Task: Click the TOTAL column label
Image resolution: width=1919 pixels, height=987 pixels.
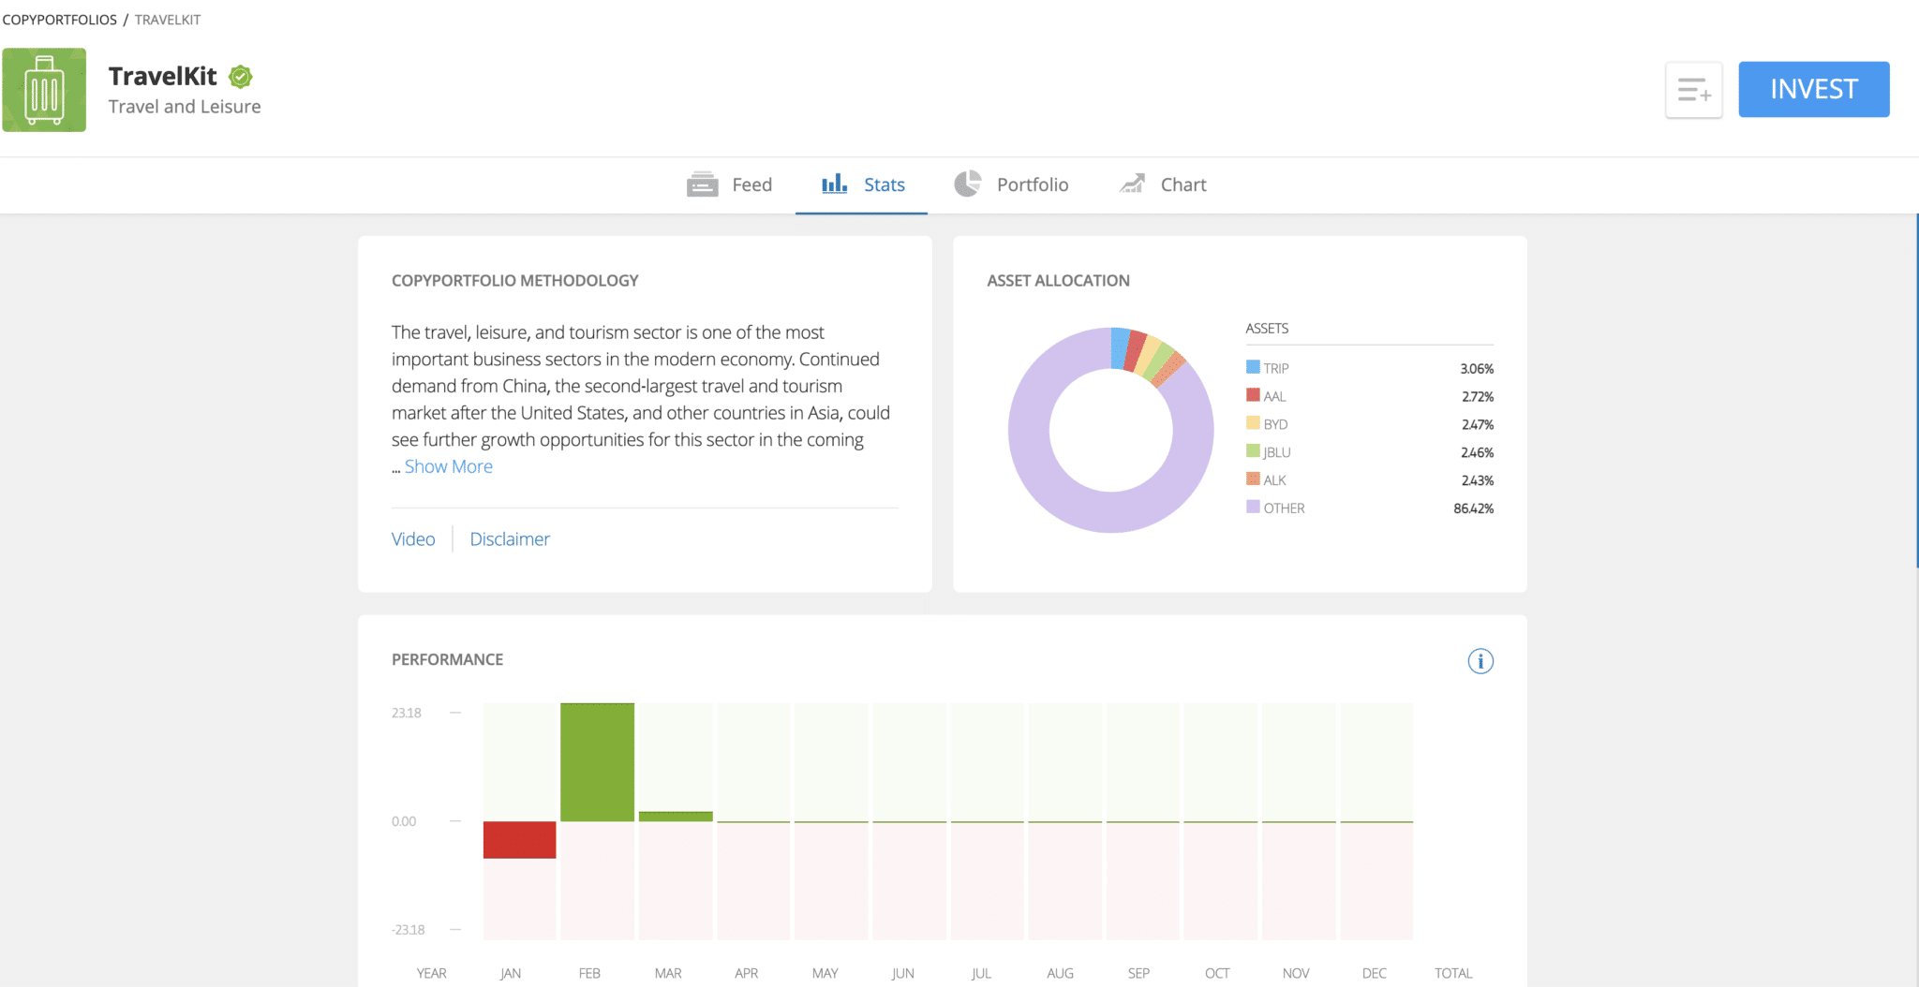Action: pyautogui.click(x=1453, y=973)
